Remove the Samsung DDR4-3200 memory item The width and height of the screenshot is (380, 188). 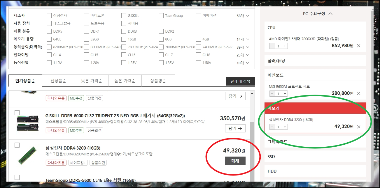pyautogui.click(x=359, y=127)
